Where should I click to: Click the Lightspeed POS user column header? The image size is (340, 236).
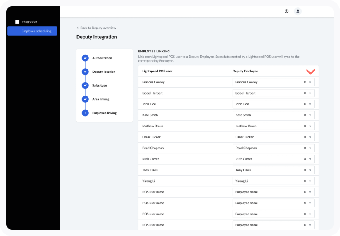click(157, 71)
